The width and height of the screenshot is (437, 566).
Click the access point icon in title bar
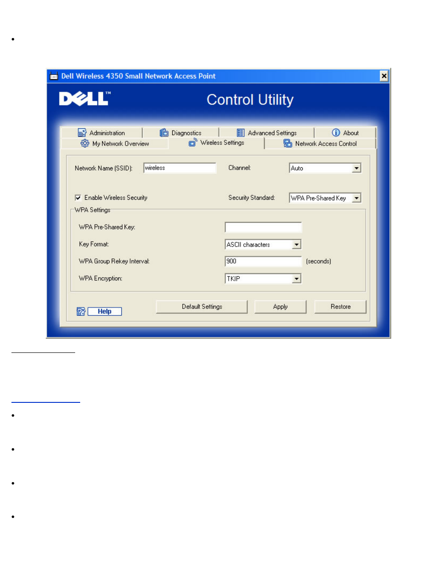(x=54, y=76)
